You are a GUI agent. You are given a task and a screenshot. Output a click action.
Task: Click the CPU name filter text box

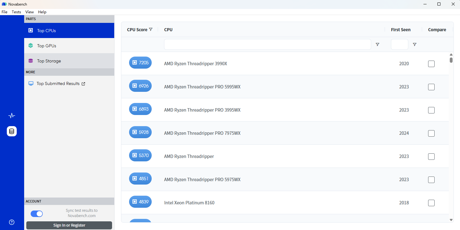pos(267,45)
